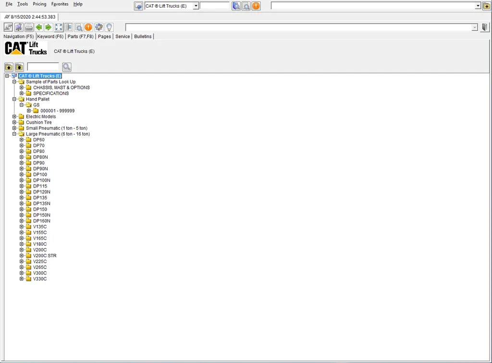Collapse the Hand Pallet folder
The image size is (492, 363).
(14, 99)
